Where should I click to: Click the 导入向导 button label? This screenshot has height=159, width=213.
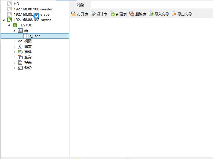(162, 14)
